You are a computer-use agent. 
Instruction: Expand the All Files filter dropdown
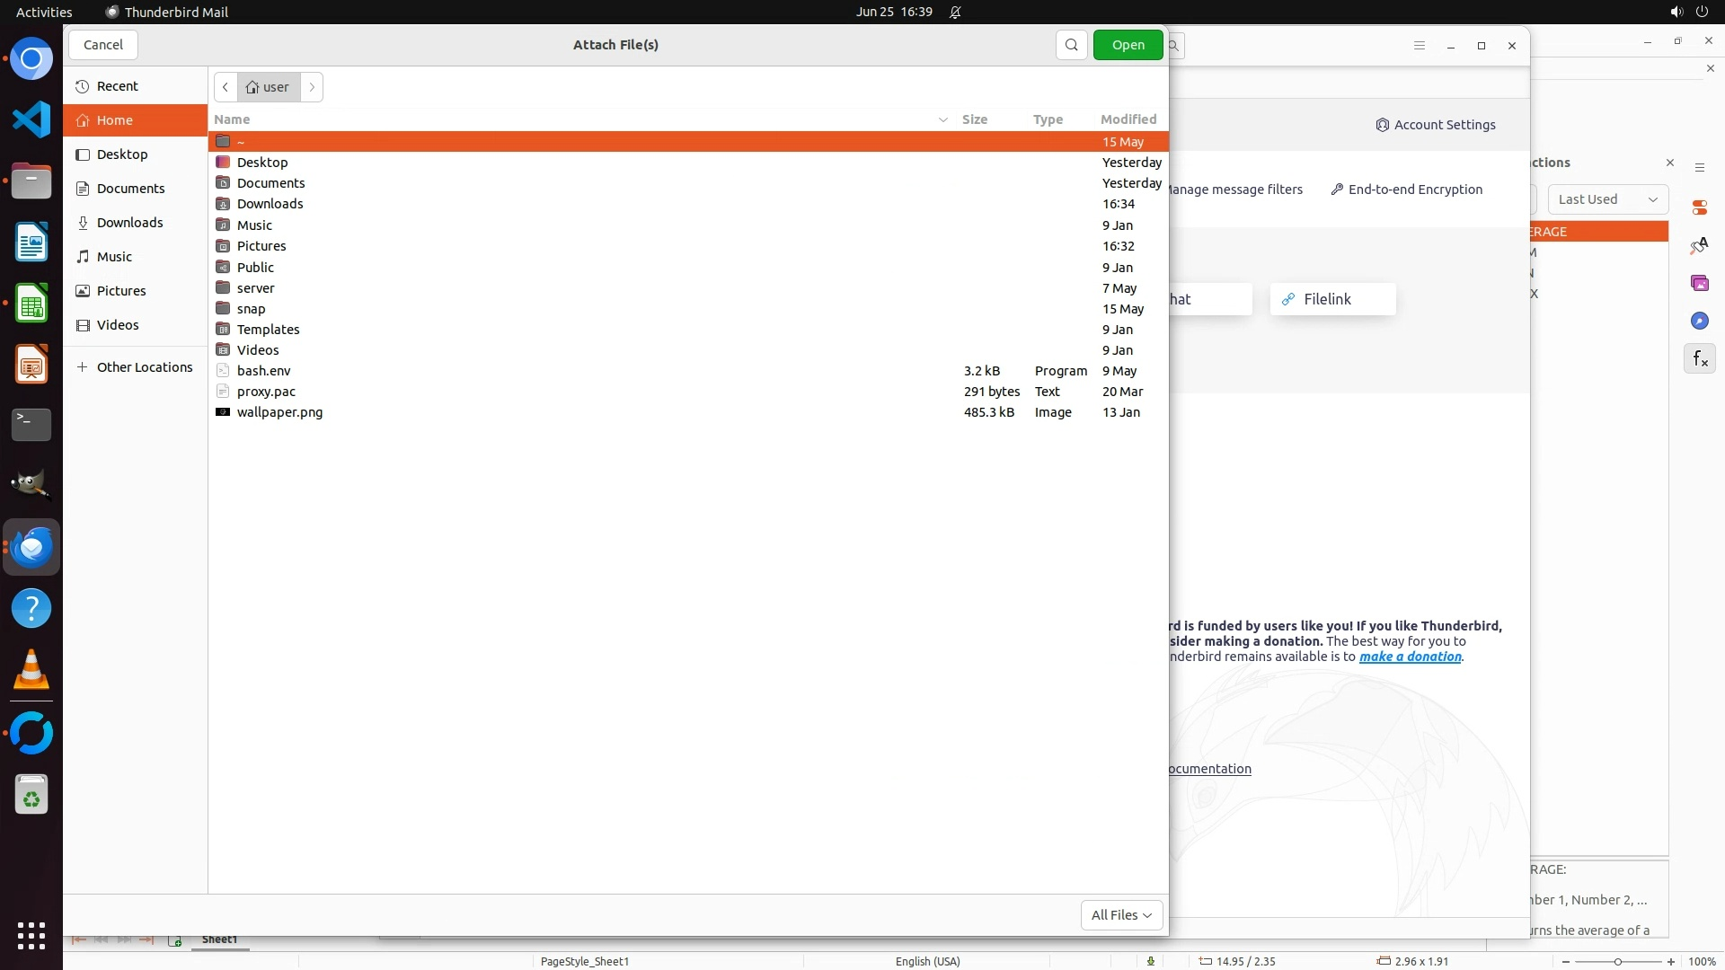(1121, 914)
